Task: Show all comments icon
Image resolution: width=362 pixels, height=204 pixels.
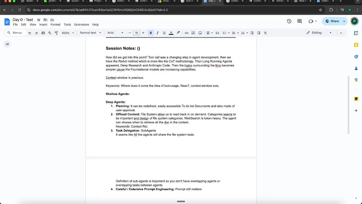Action: pyautogui.click(x=299, y=21)
